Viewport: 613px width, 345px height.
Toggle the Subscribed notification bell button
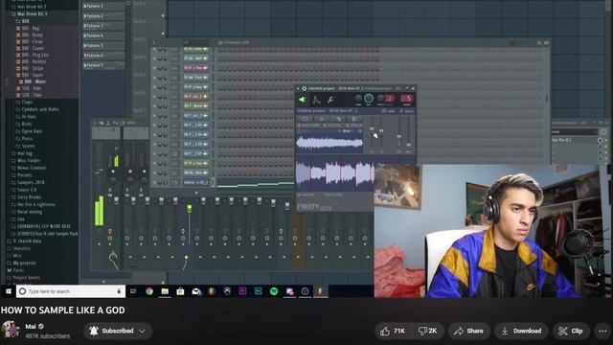tap(117, 331)
